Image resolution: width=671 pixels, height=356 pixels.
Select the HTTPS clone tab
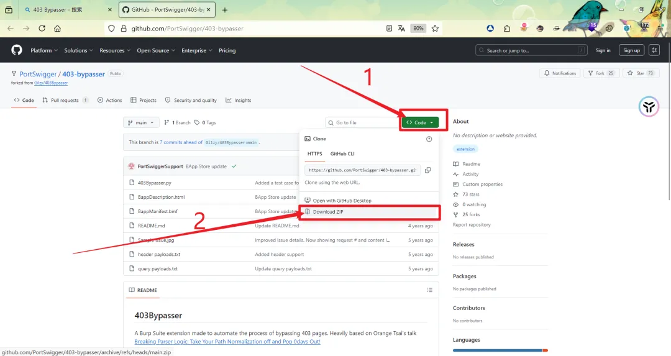[x=314, y=153]
